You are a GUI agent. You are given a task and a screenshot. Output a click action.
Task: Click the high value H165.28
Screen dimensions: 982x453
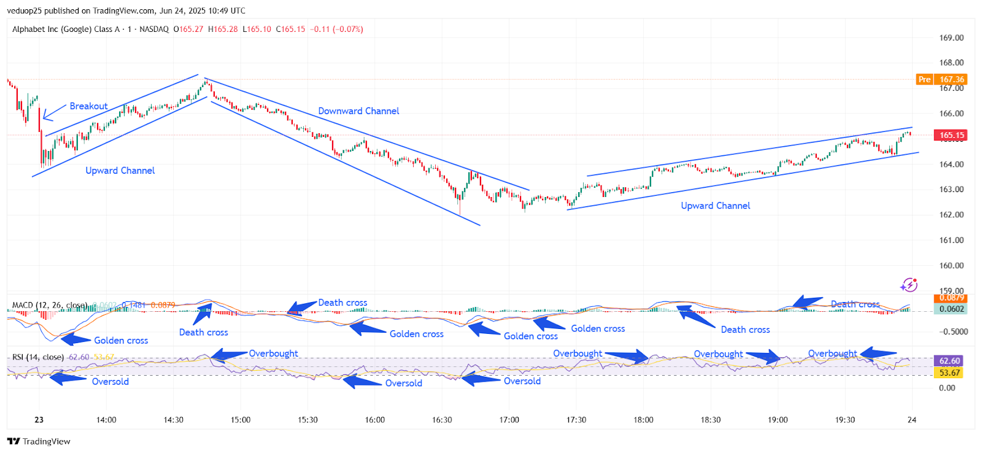click(223, 29)
